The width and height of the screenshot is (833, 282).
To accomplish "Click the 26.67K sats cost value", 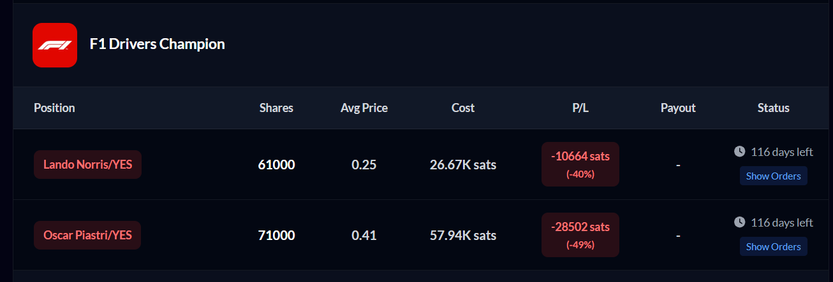I will click(463, 165).
